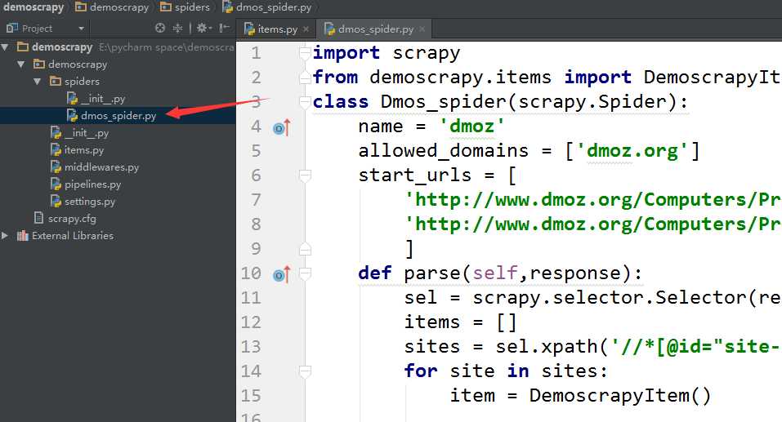The image size is (782, 422).
Task: Click the hide Project panel icon
Action: [225, 28]
